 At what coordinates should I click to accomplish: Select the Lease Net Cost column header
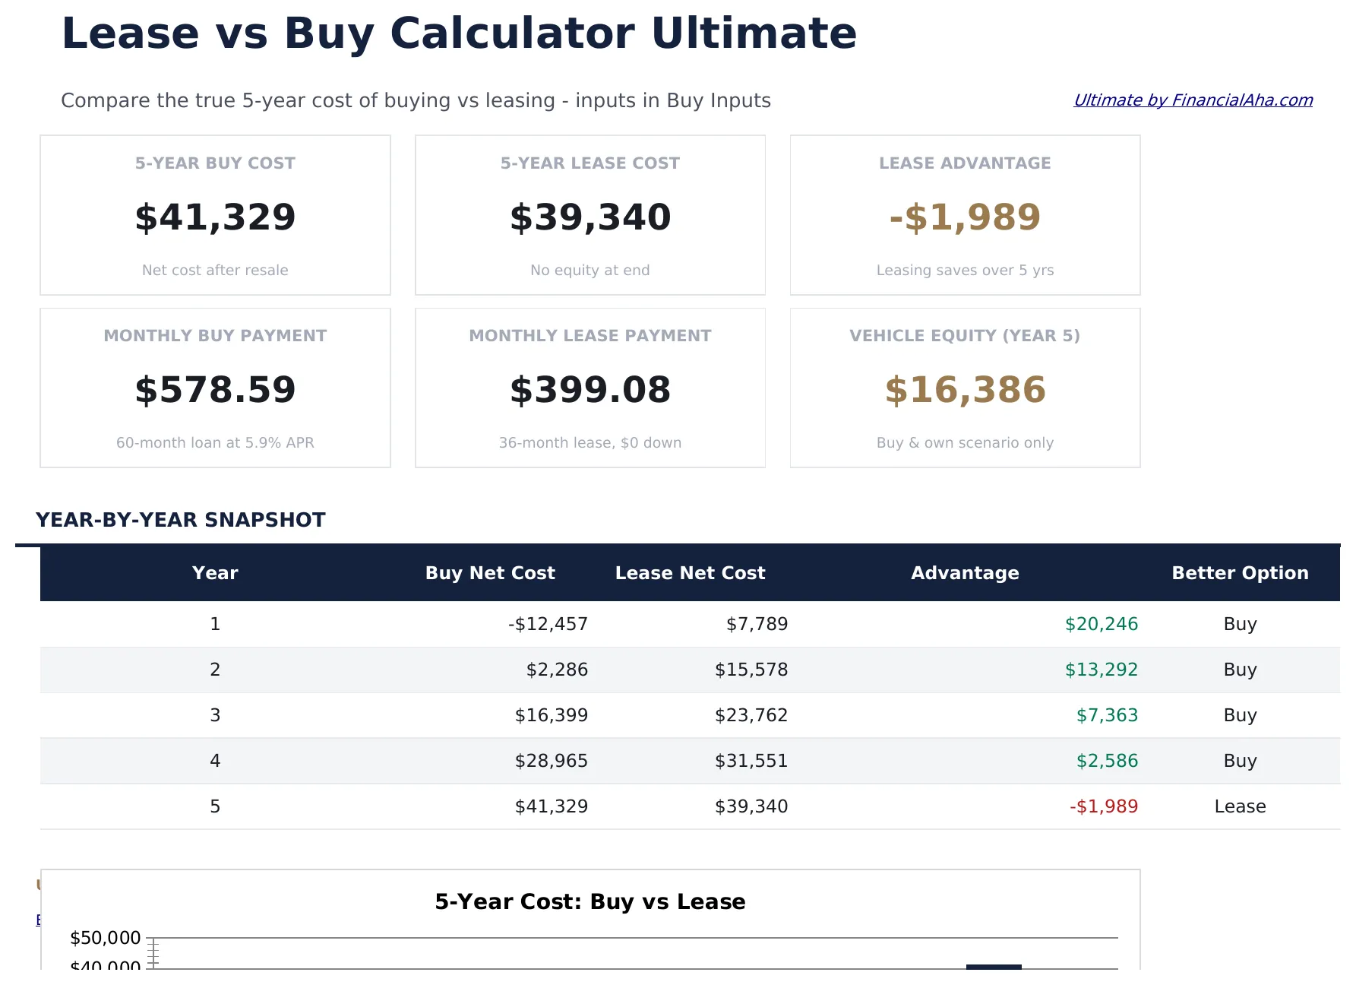click(x=690, y=573)
